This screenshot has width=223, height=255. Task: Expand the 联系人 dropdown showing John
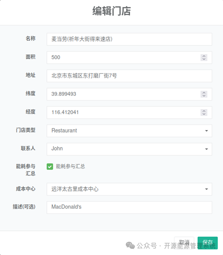click(x=129, y=149)
